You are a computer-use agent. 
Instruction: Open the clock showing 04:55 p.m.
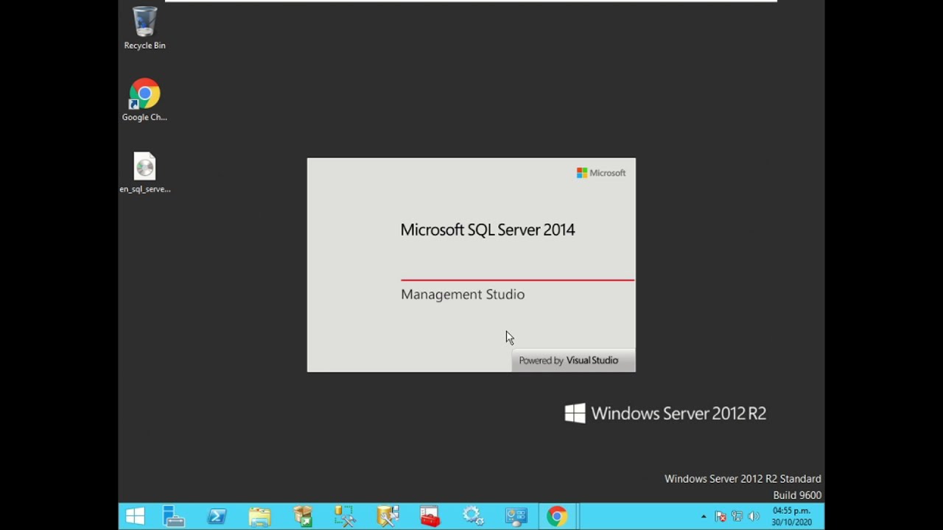(791, 516)
